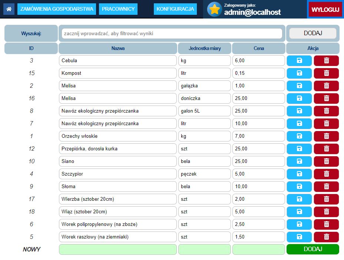Click the home icon in navigation bar
344x260 pixels.
click(x=9, y=9)
